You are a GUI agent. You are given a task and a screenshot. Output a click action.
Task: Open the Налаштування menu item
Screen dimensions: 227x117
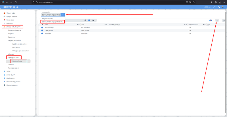pyautogui.click(x=12, y=85)
